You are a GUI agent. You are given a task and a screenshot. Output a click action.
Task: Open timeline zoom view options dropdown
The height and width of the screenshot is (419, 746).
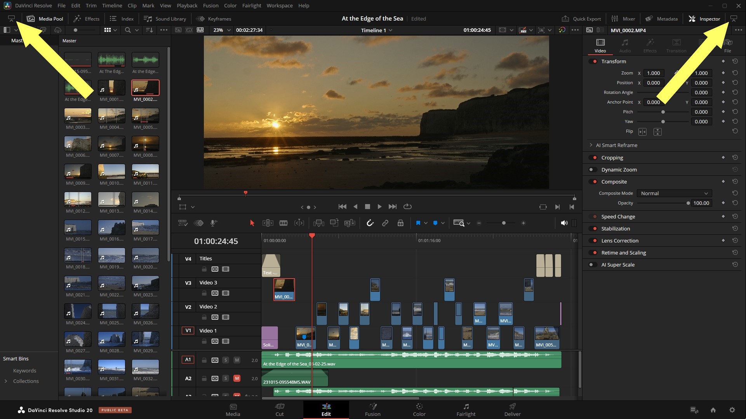tap(469, 223)
